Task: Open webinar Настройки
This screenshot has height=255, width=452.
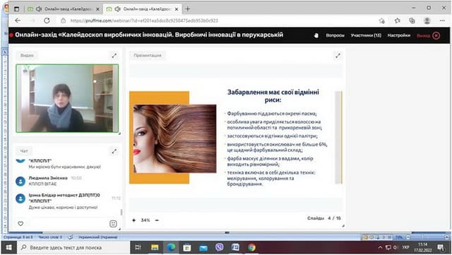Action: point(398,35)
